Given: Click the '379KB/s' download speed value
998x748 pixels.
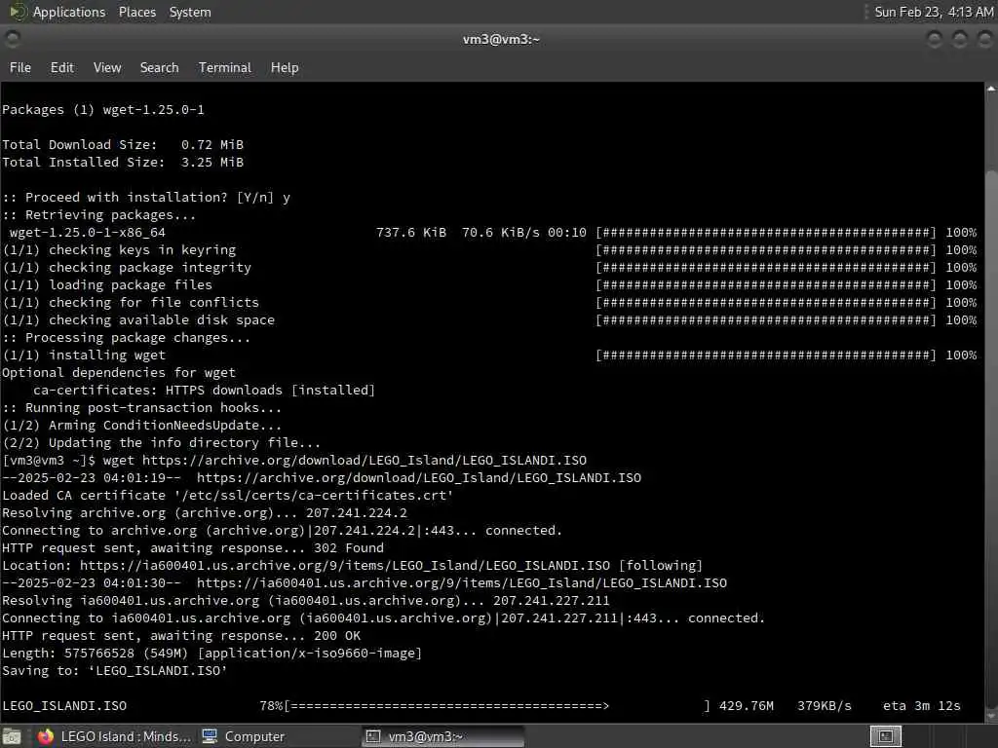Looking at the screenshot, I should coord(825,706).
